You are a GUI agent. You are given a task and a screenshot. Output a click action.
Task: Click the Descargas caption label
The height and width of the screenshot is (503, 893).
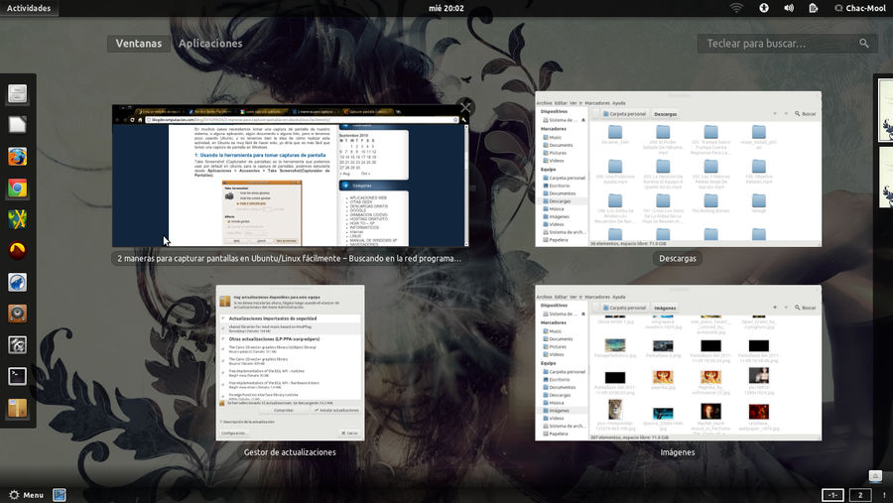(x=678, y=258)
